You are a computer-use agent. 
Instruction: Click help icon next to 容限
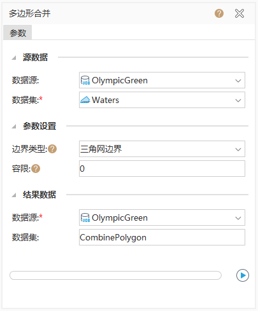pyautogui.click(x=36, y=169)
